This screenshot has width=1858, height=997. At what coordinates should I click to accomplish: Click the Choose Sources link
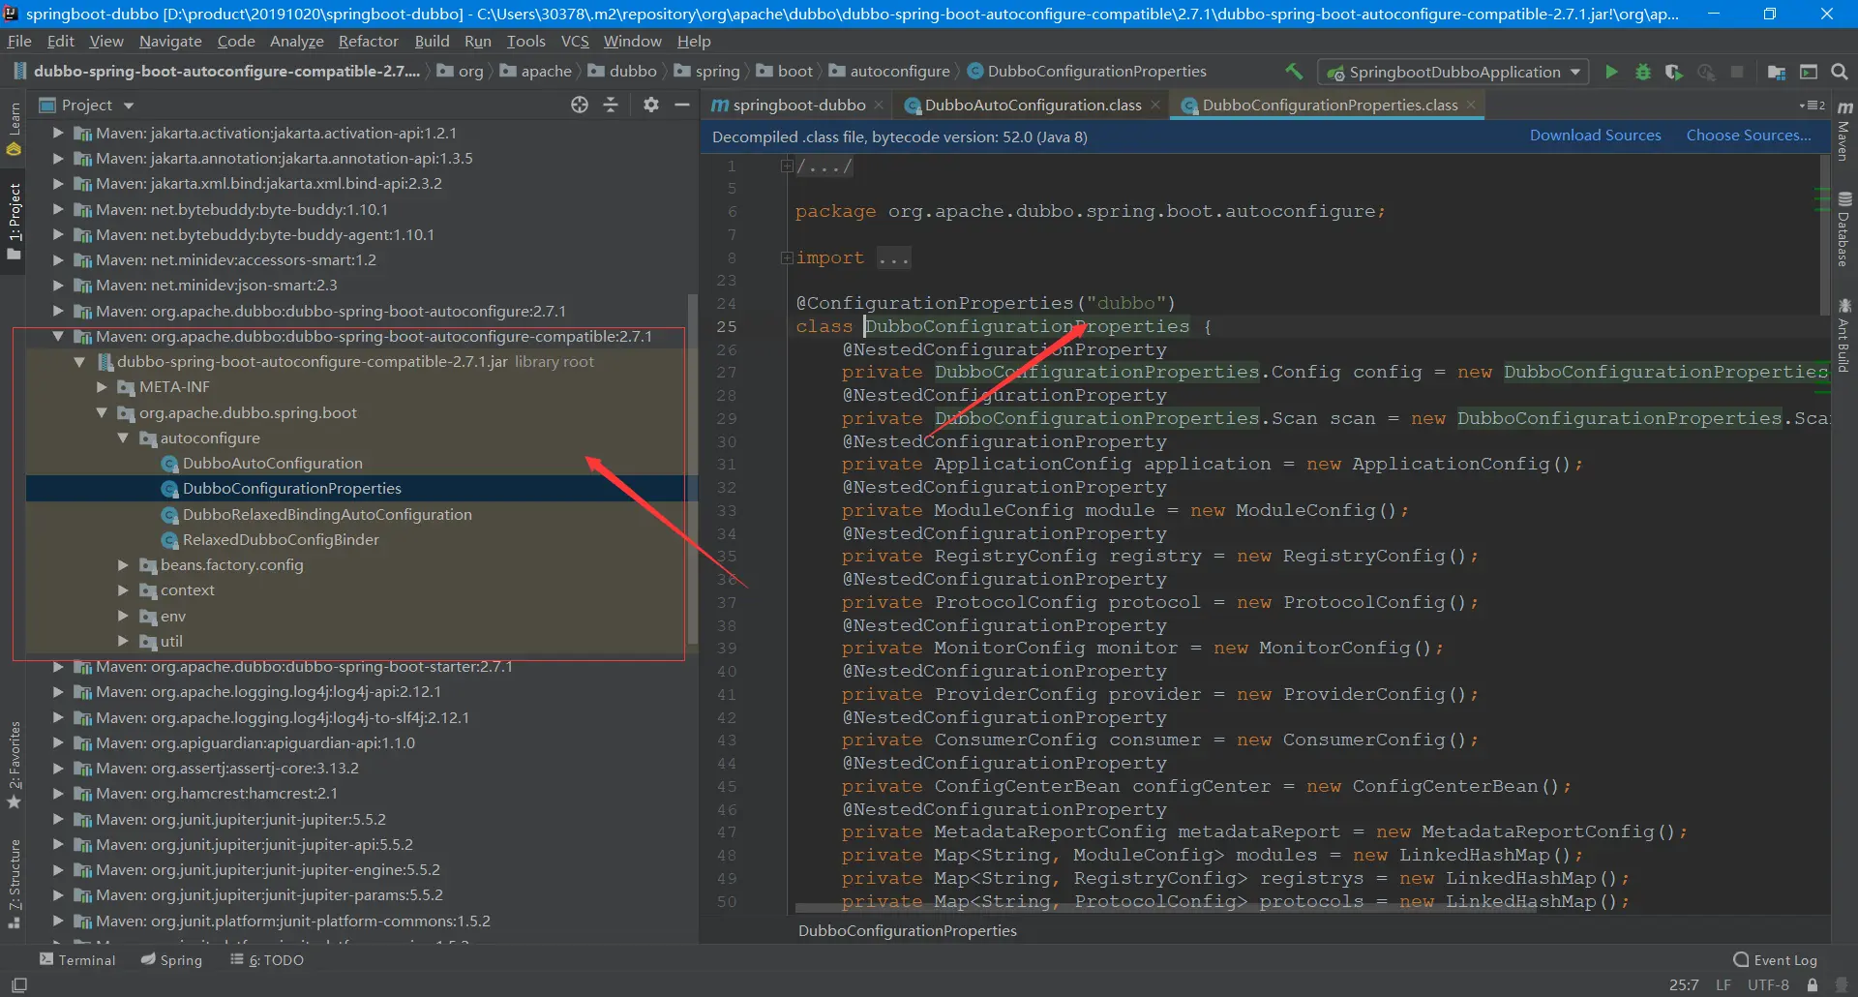pyautogui.click(x=1749, y=136)
